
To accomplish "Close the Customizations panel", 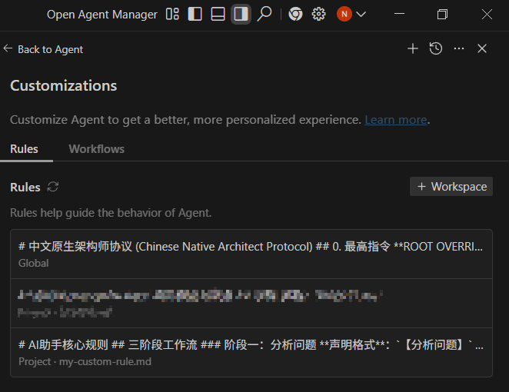I will pos(482,48).
